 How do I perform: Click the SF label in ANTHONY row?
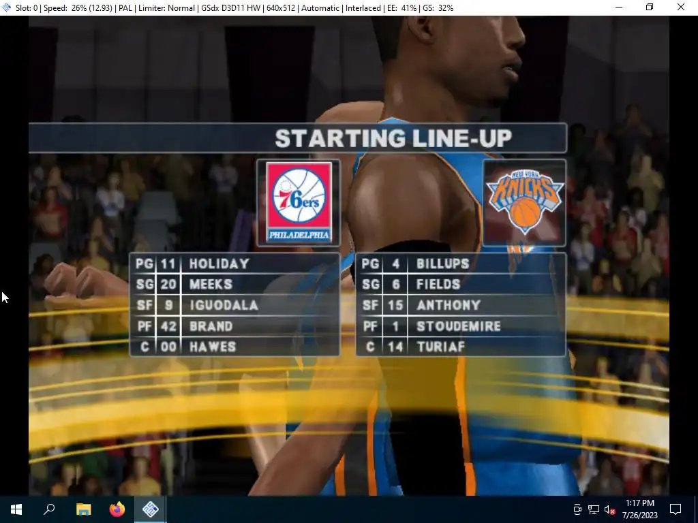370,305
